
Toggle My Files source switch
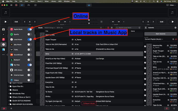pos(30,65)
